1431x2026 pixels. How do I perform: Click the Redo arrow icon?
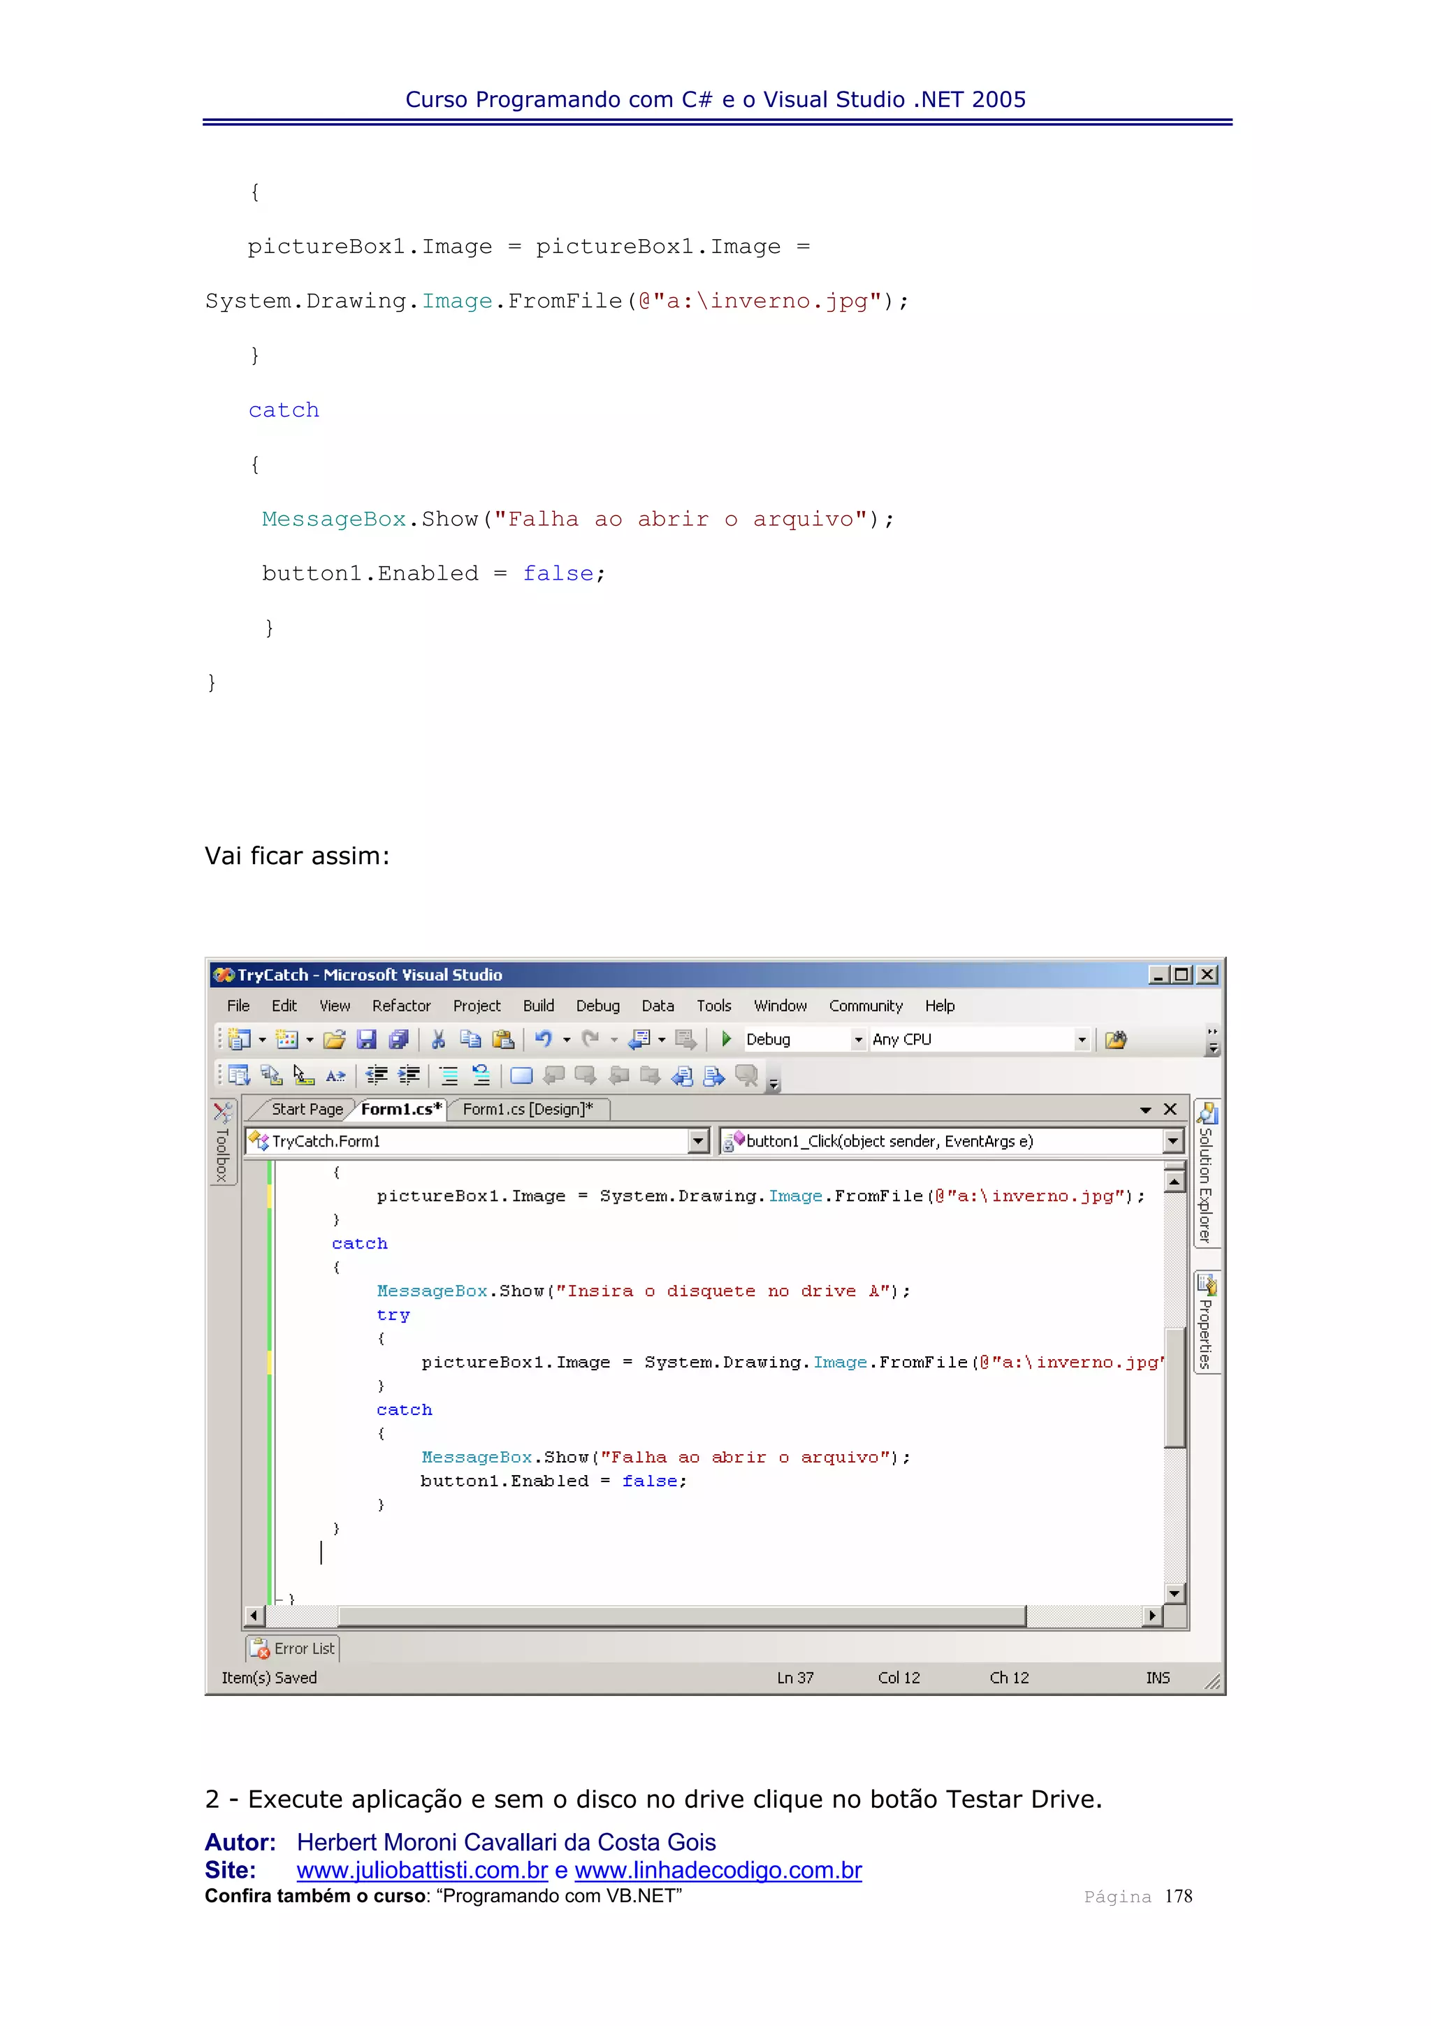point(590,1040)
